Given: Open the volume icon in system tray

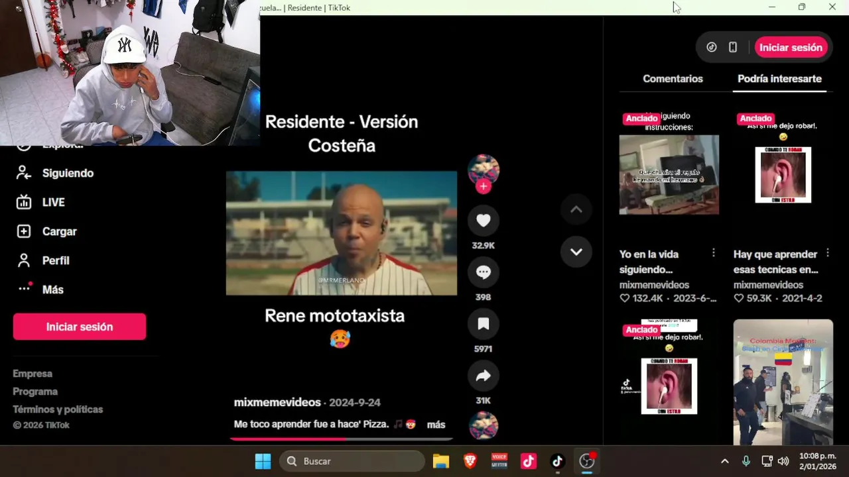Looking at the screenshot, I should [x=783, y=461].
